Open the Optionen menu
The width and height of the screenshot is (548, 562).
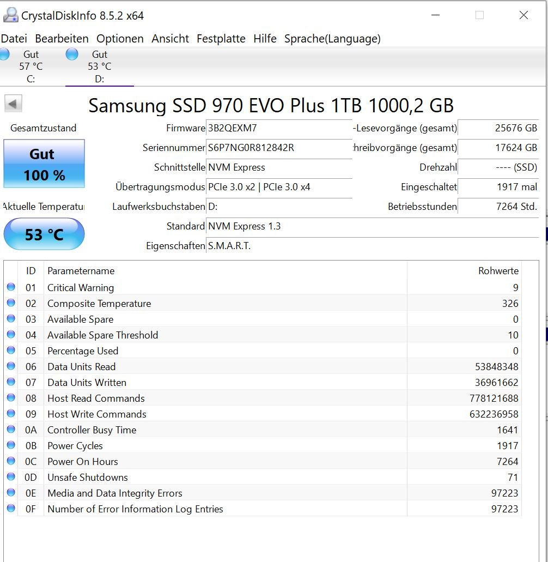pos(120,38)
